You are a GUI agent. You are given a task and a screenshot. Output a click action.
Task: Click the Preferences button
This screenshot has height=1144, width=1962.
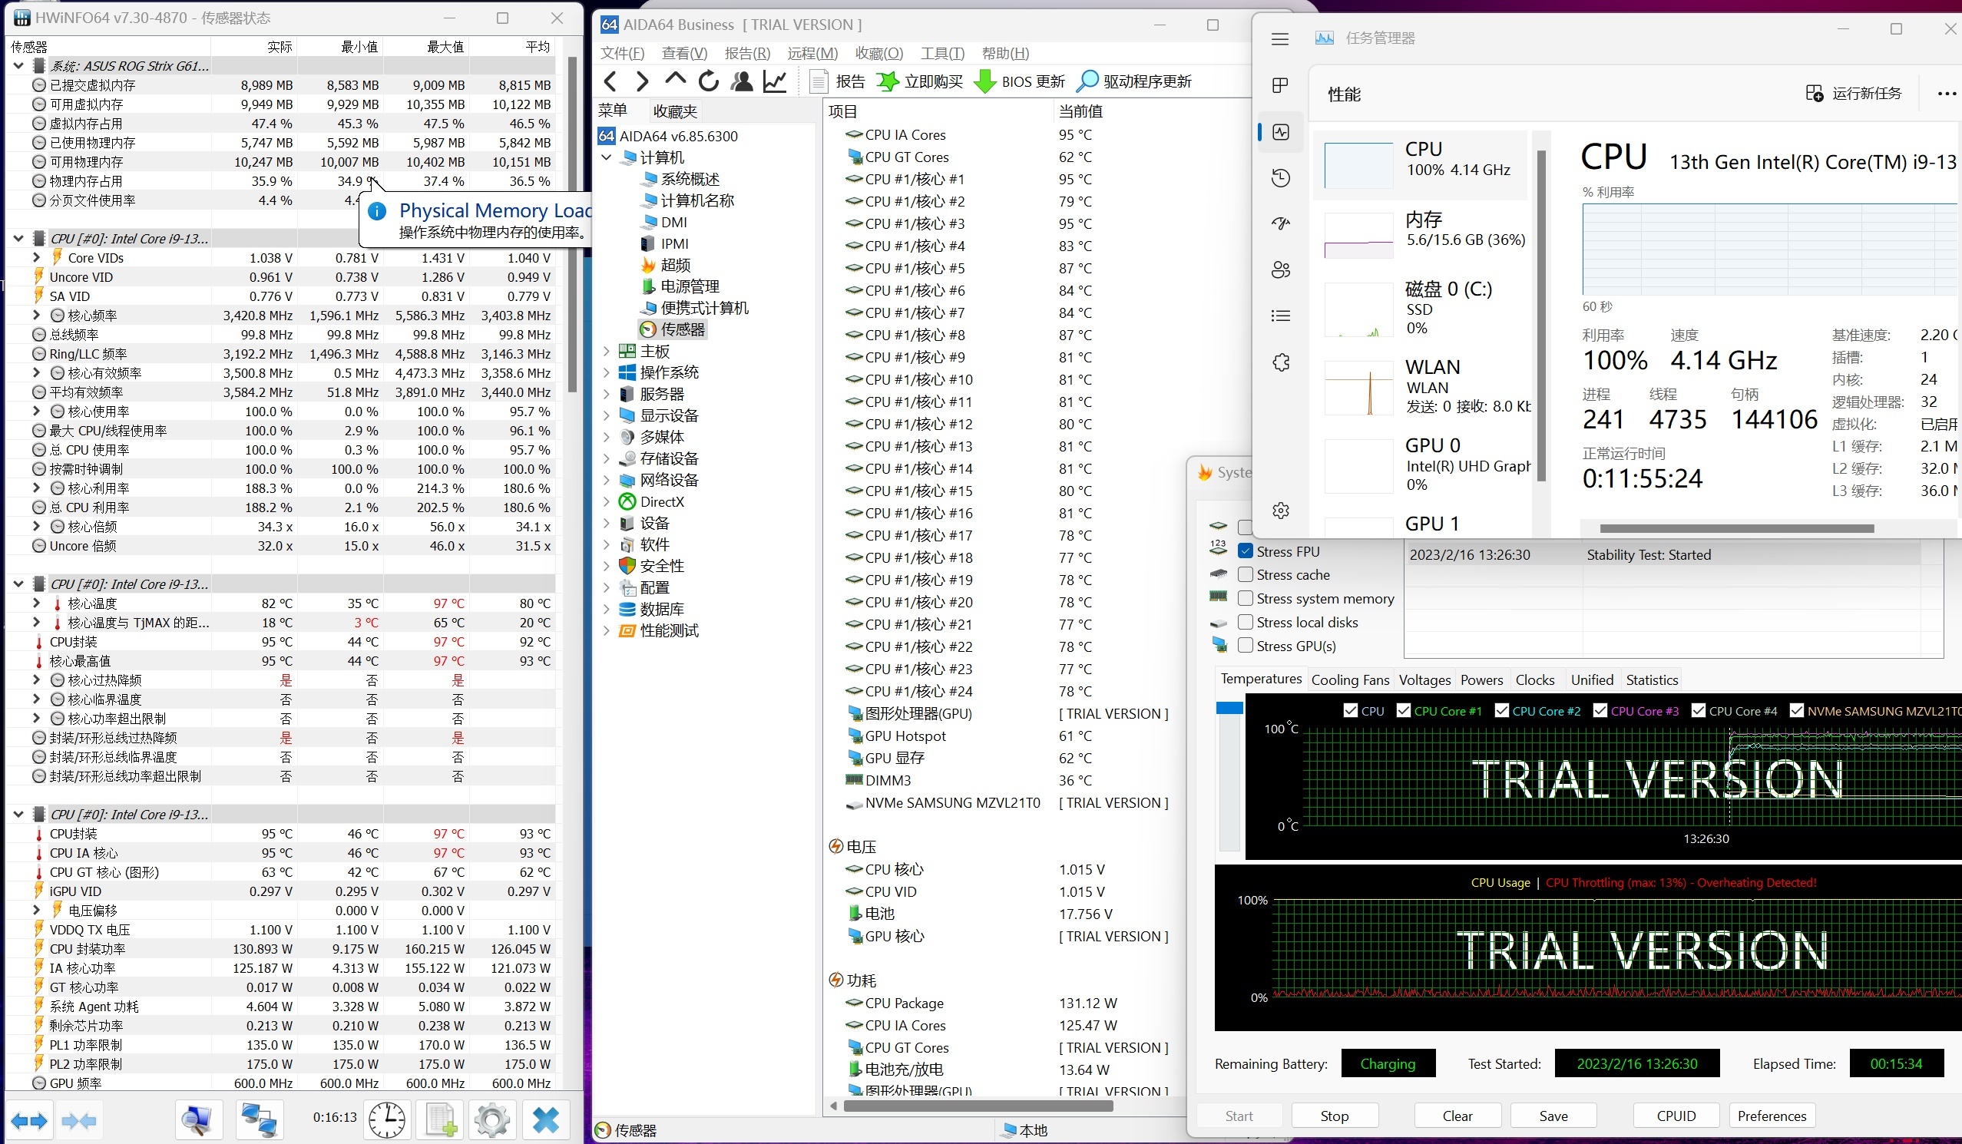click(x=1772, y=1115)
